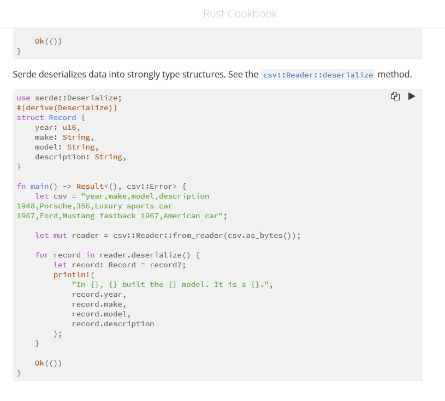Run the Serde deserialize code example
Image resolution: width=445 pixels, height=401 pixels.
pos(412,97)
